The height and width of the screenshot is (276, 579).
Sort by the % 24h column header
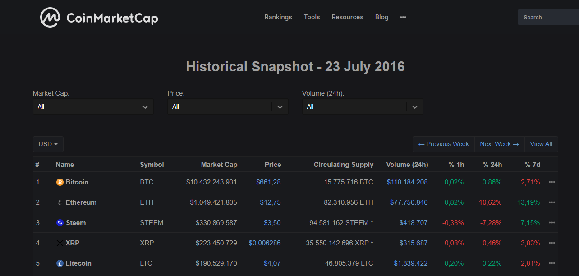[492, 165]
